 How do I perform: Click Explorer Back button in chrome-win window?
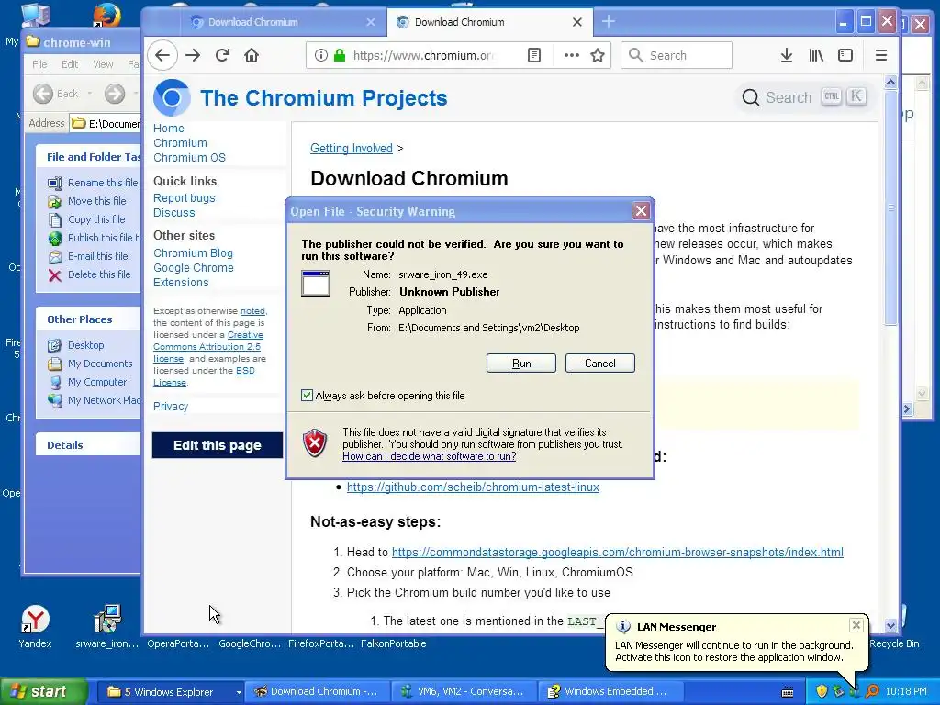point(55,94)
